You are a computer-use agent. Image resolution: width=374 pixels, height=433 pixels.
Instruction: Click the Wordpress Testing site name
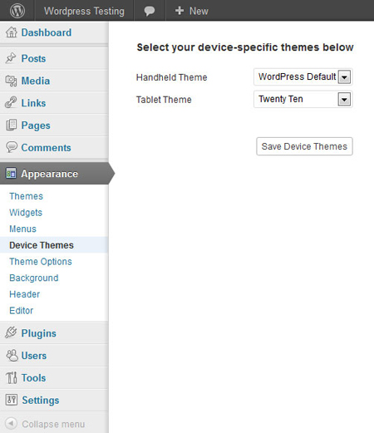point(84,11)
